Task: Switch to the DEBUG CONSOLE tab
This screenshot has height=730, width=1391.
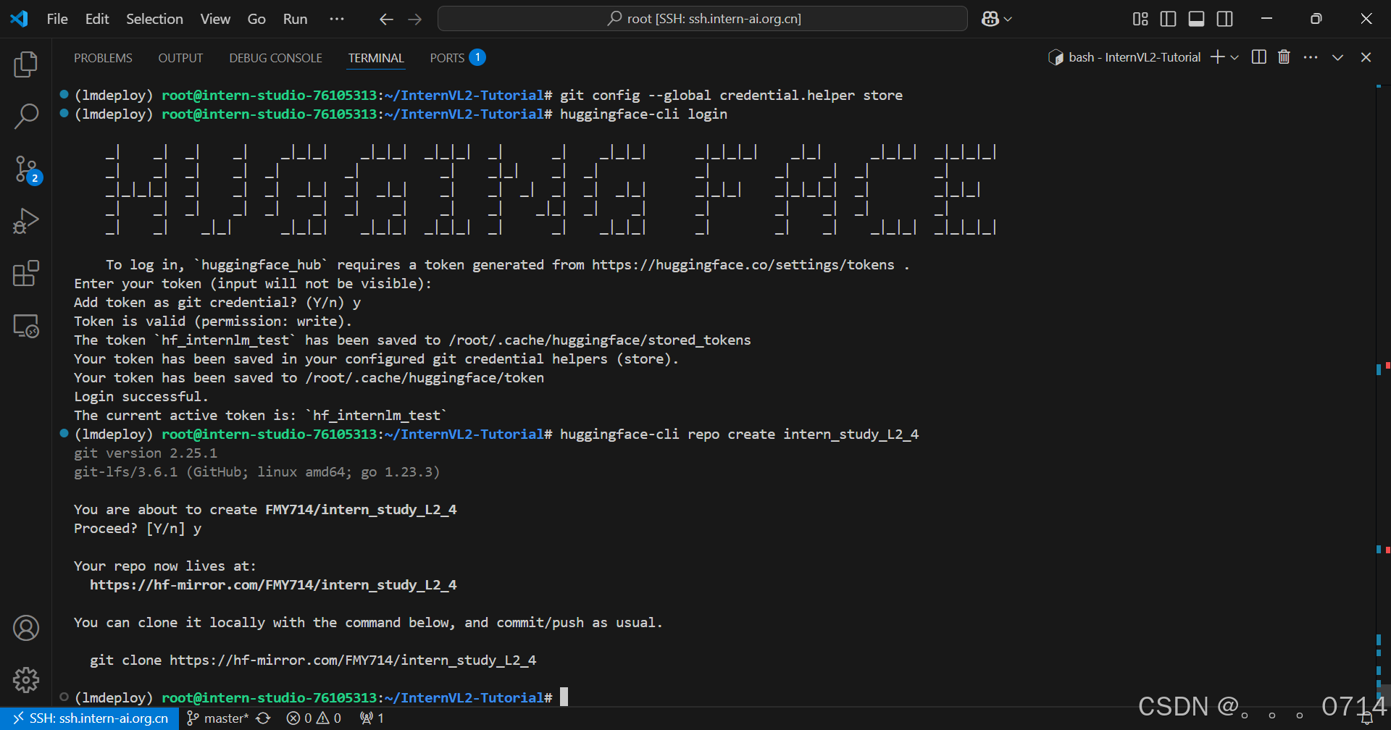Action: 275,58
